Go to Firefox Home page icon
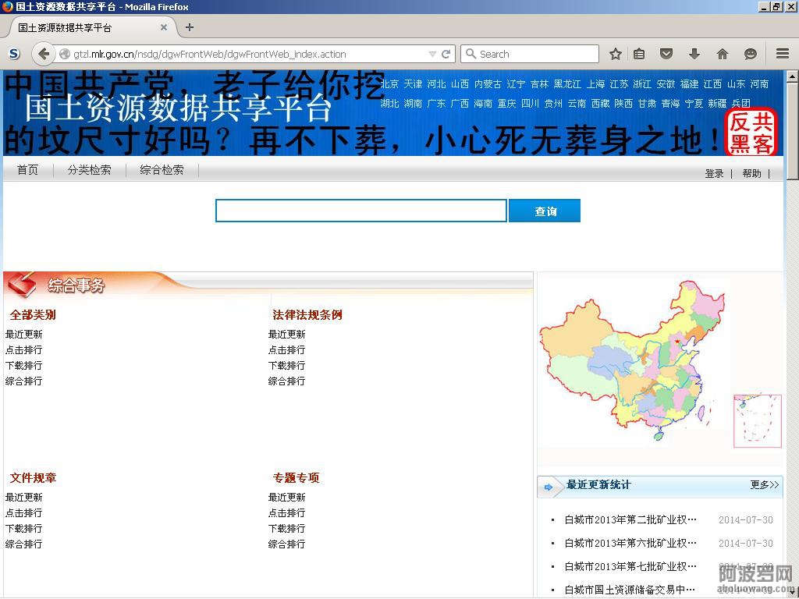 722,54
